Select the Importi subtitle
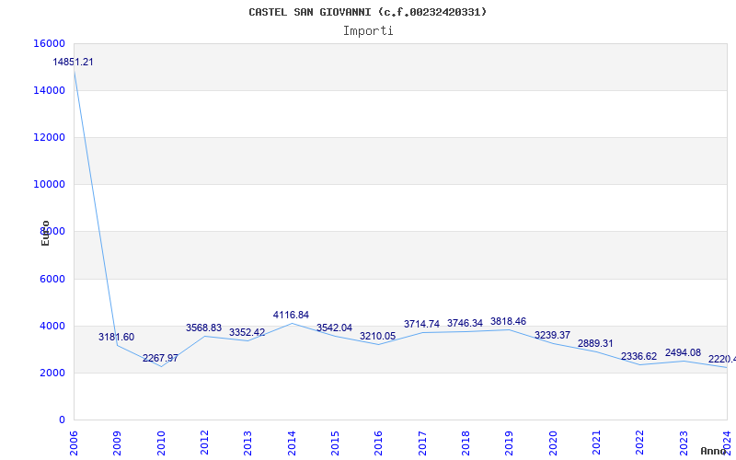 (368, 31)
